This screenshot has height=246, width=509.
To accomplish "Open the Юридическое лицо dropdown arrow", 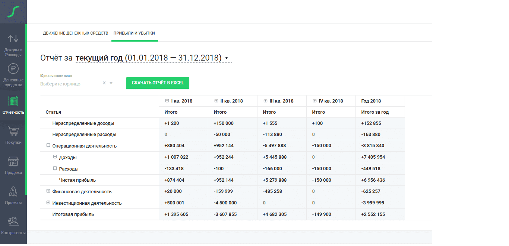I will (x=111, y=83).
